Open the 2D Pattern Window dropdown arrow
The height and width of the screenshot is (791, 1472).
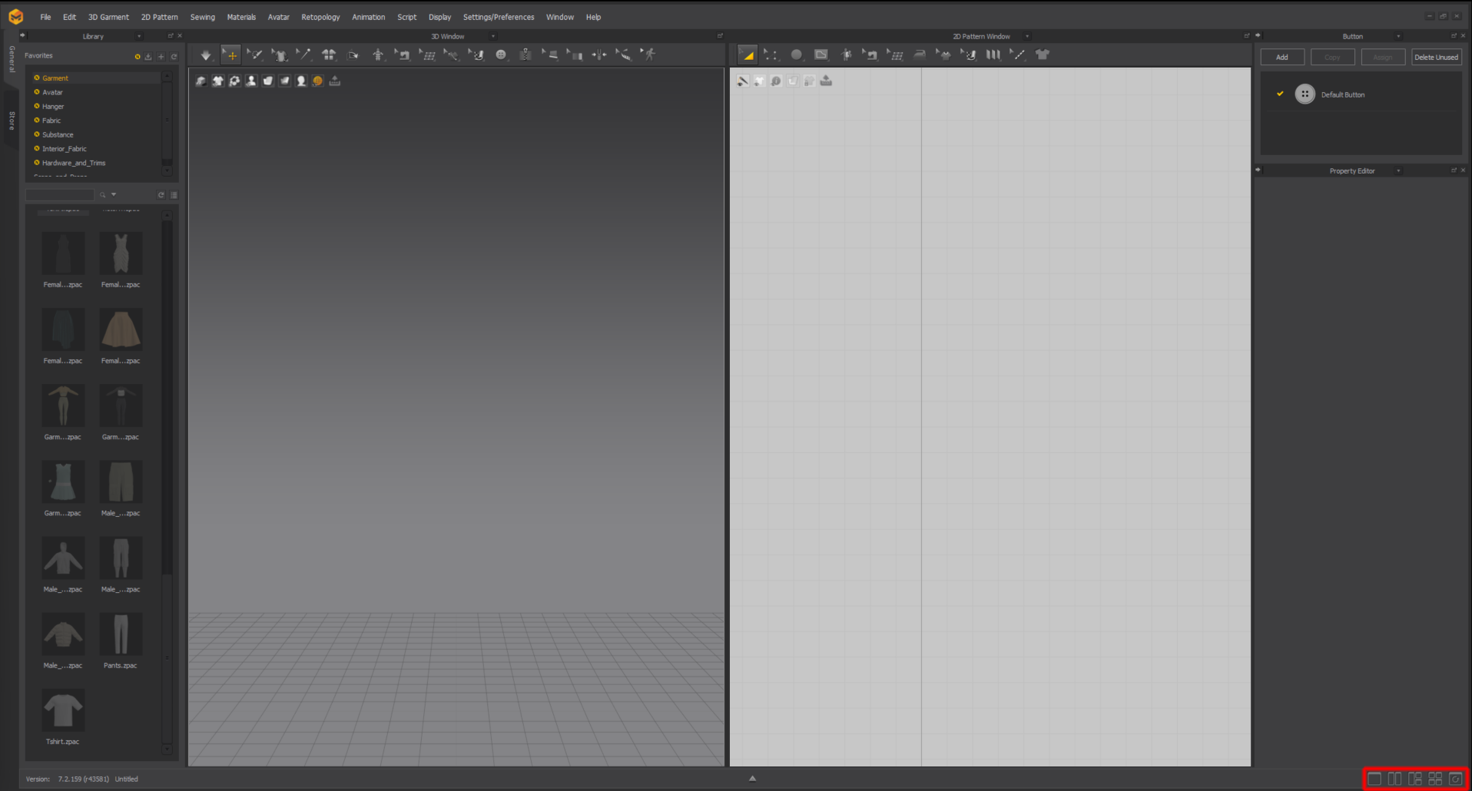[1027, 35]
